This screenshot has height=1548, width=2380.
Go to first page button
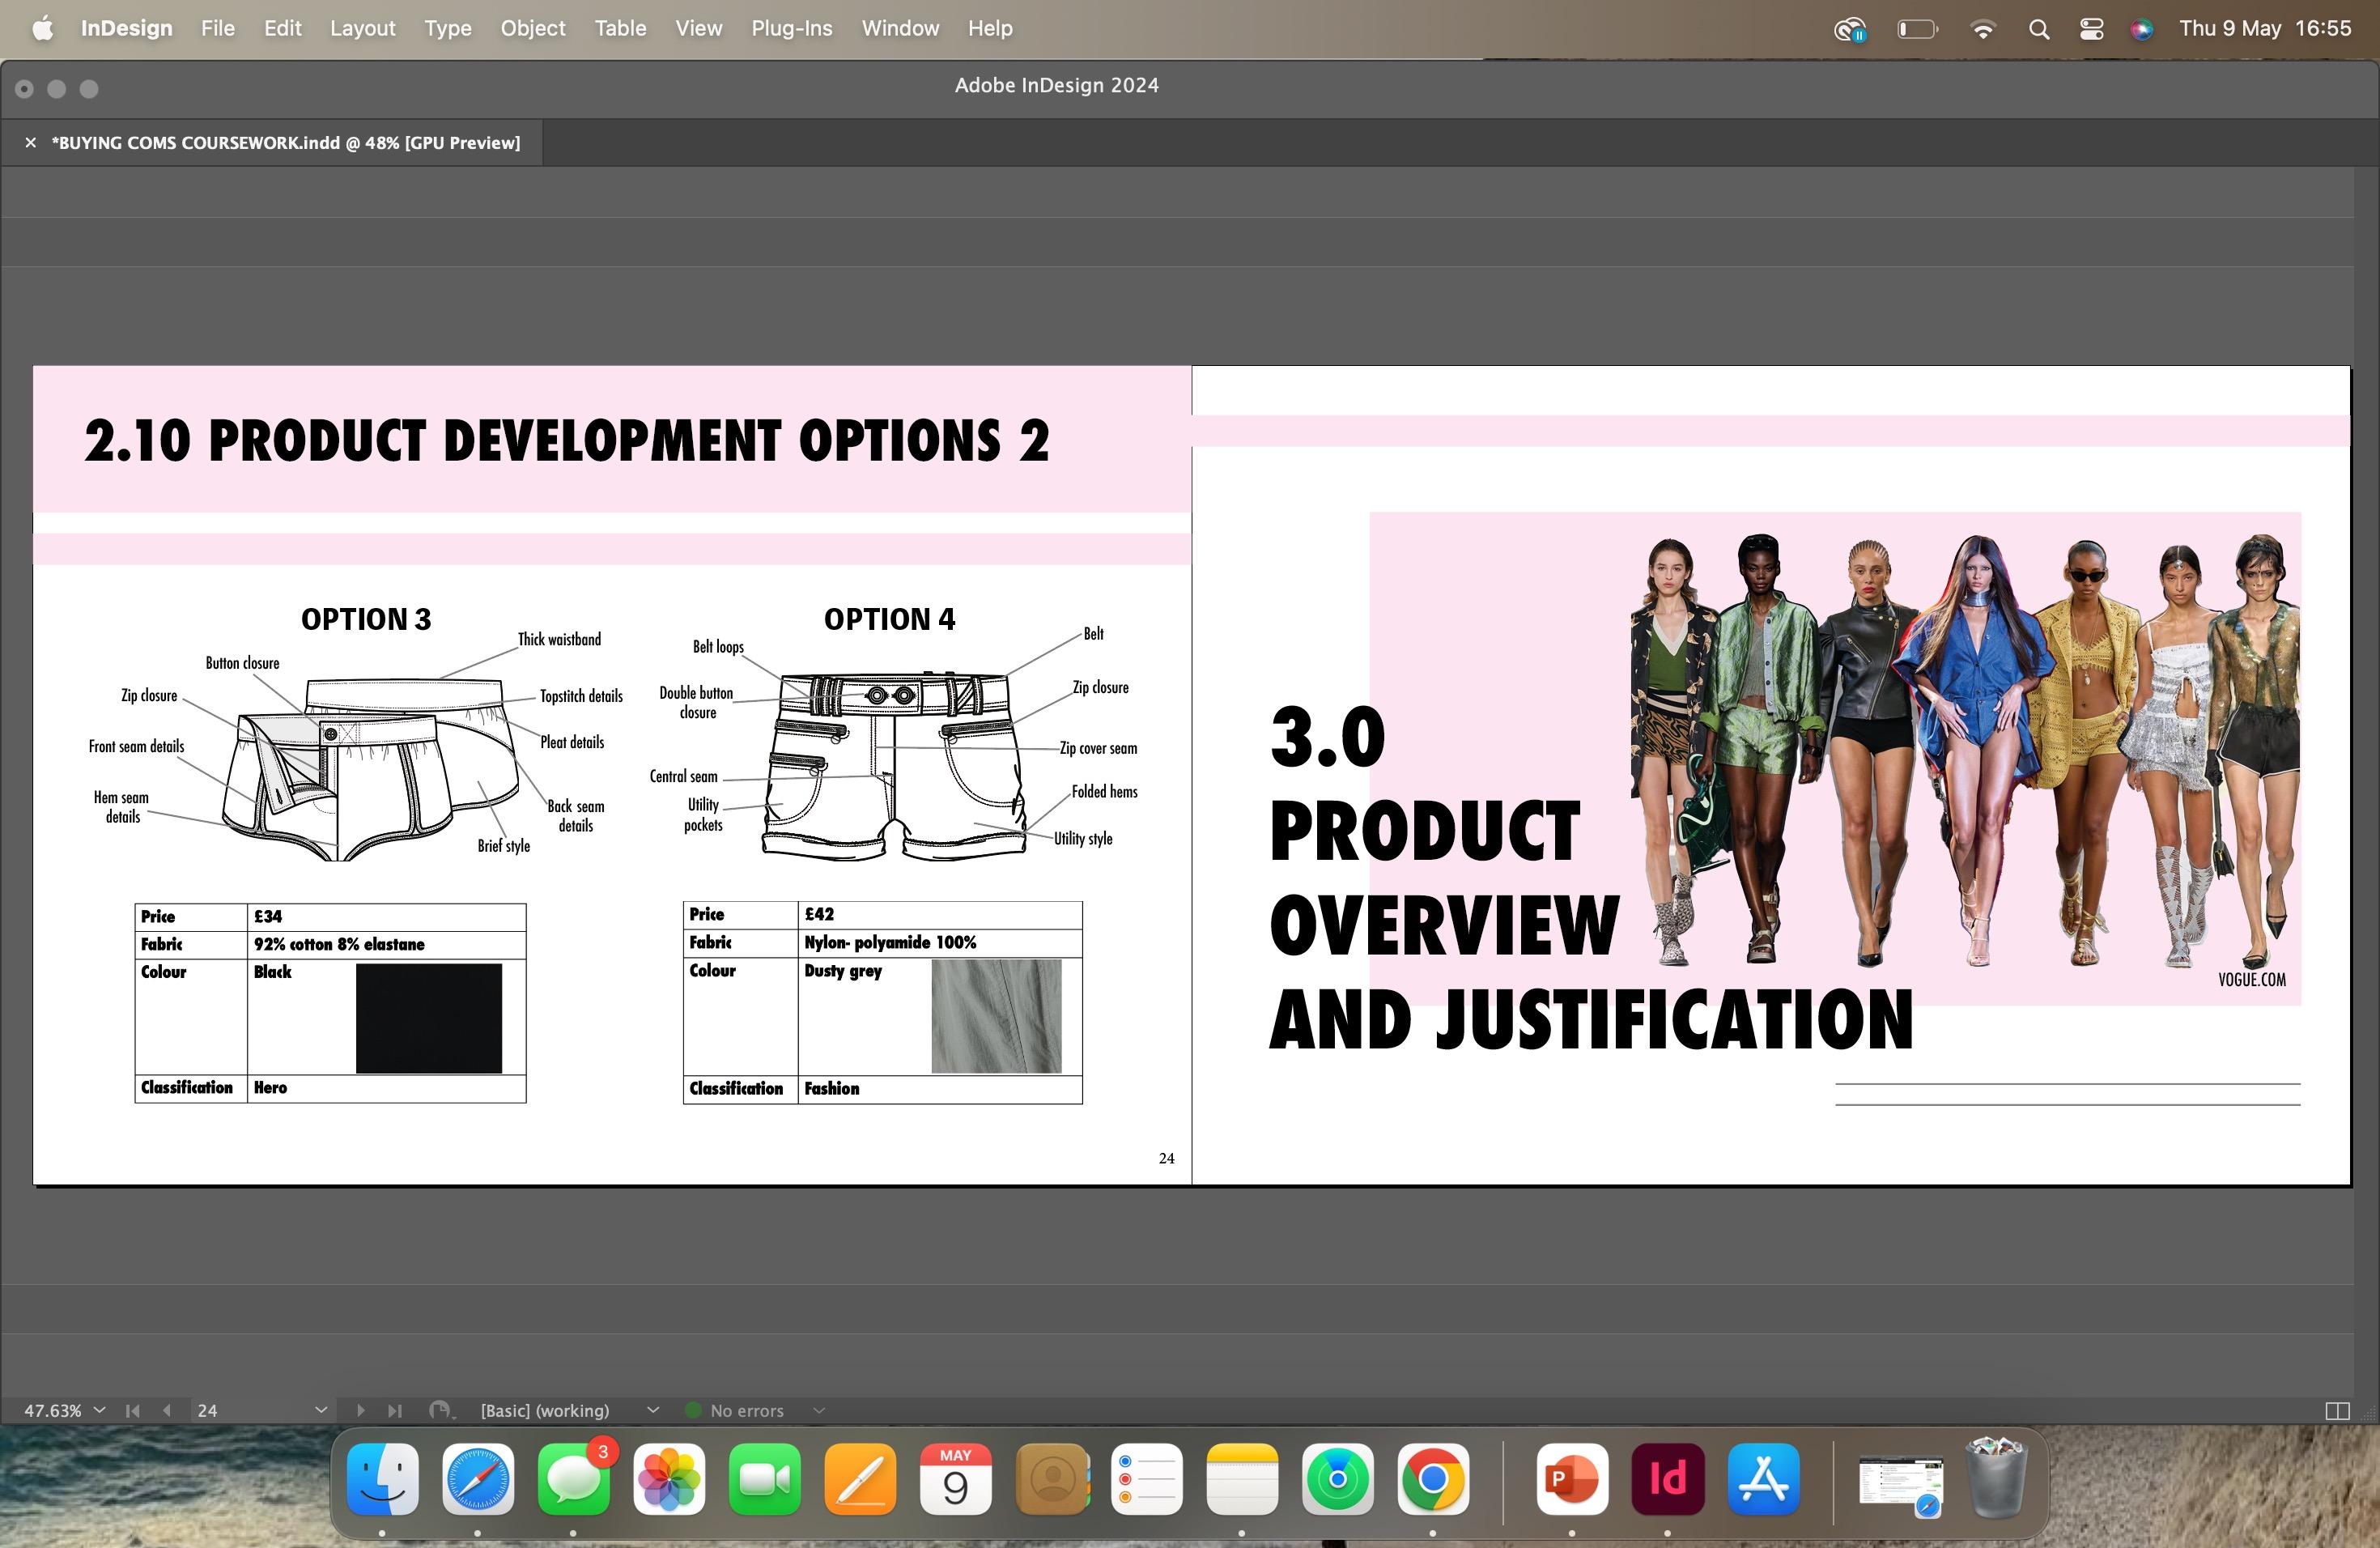tap(132, 1410)
